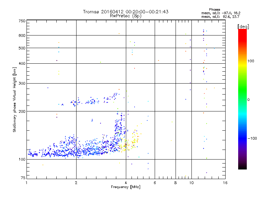
Task: Click the colorbar label '-100'
Action: pyautogui.click(x=252, y=138)
